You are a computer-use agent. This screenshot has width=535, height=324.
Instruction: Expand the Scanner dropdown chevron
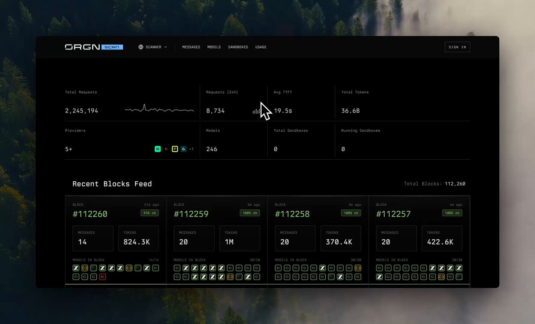tap(166, 47)
